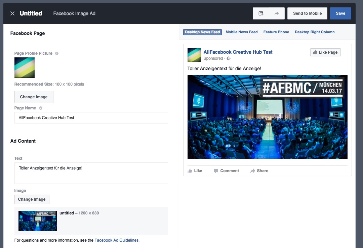
Task: Click the untitled 1200 × 630 image thumbnail
Action: coord(38,221)
